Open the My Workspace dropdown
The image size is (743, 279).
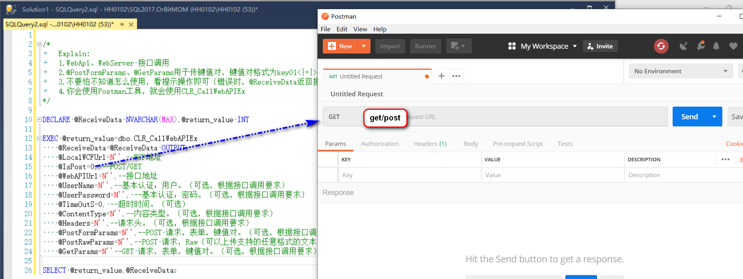548,46
